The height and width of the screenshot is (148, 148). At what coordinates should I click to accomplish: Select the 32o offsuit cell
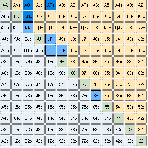pyautogui.click(x=130, y=141)
